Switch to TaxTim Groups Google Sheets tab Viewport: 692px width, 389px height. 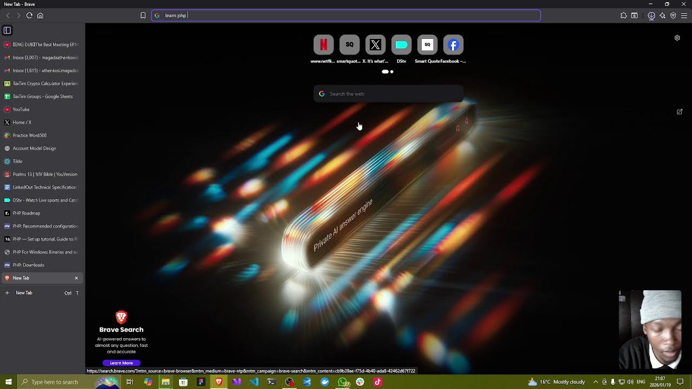pos(42,96)
